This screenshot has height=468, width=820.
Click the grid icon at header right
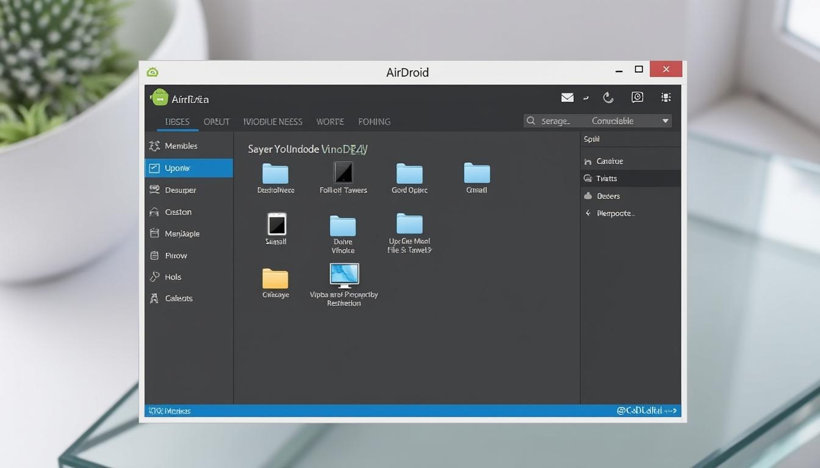(x=666, y=97)
